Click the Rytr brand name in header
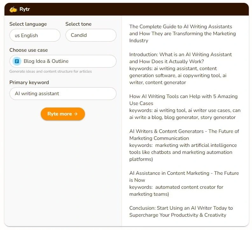 pos(24,9)
